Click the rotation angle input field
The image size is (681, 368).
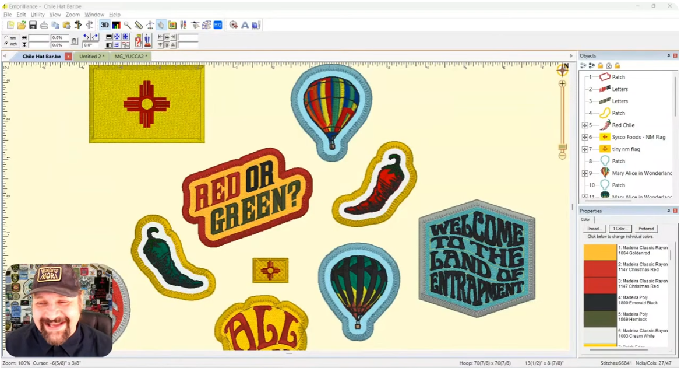pos(91,45)
